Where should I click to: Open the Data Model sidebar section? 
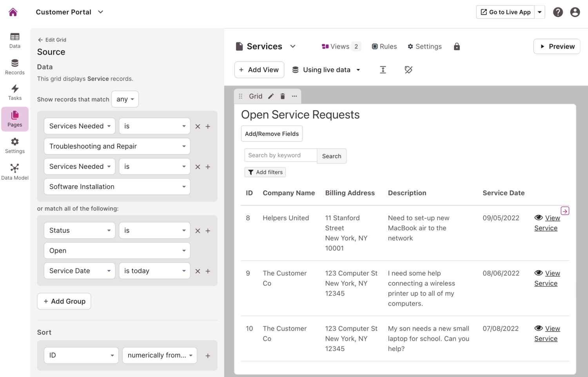[15, 172]
